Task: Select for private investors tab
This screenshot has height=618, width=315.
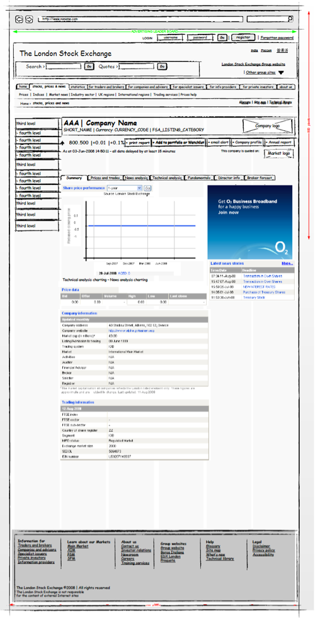Action: 258,87
